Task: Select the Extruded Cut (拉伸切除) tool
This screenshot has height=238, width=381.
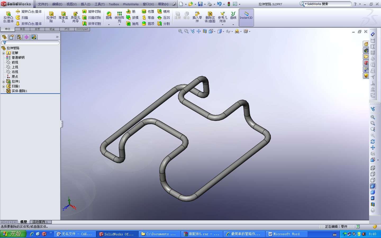Action: (51, 17)
